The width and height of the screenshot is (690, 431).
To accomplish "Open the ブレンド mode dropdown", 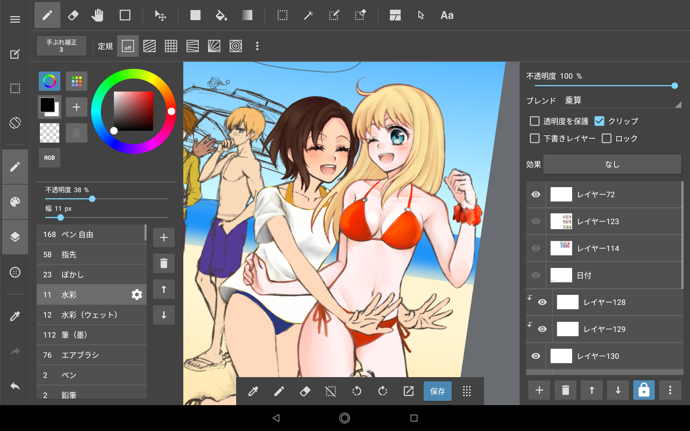I will (621, 101).
